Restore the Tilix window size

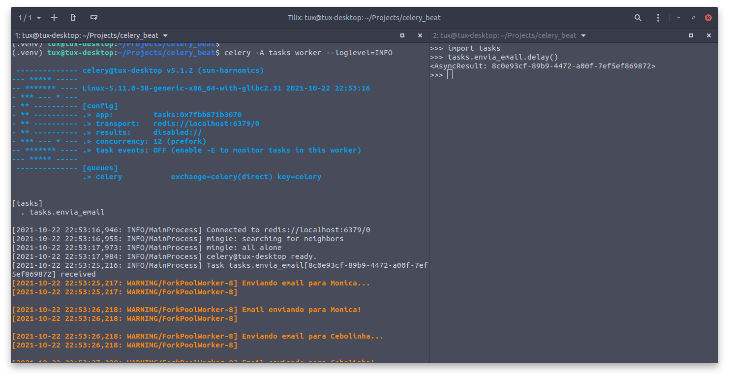[x=694, y=18]
